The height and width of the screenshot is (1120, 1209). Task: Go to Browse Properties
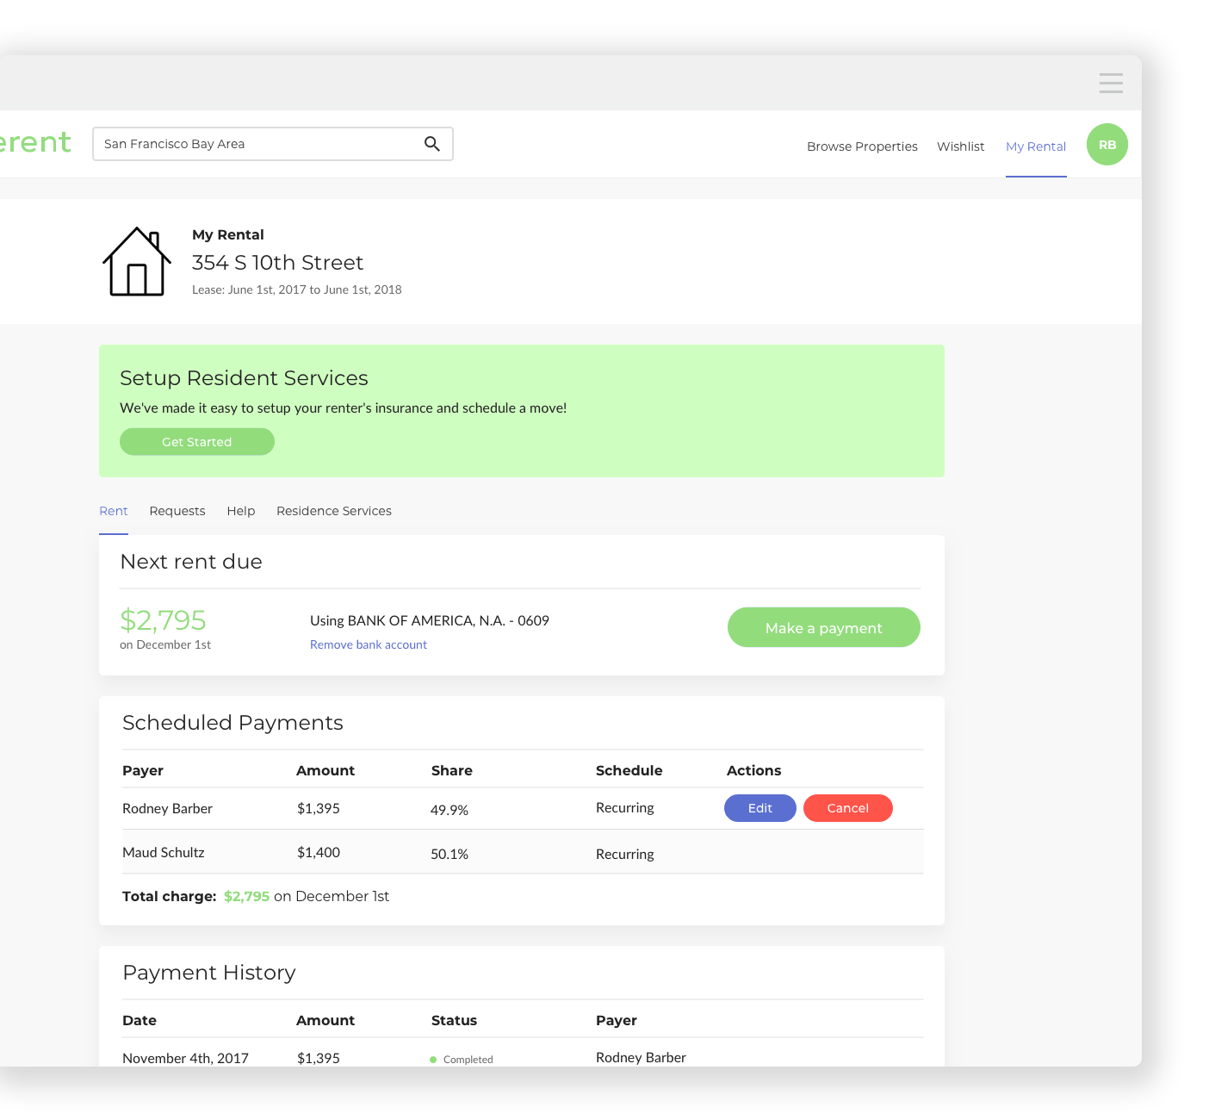click(x=862, y=146)
